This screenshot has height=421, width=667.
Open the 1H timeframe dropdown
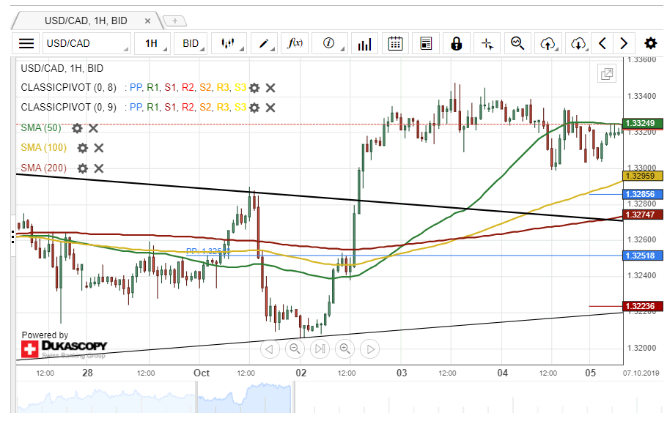coord(153,43)
